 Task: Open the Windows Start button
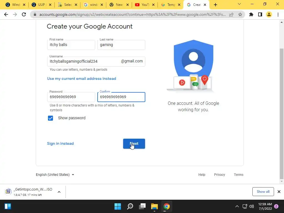tap(118, 206)
